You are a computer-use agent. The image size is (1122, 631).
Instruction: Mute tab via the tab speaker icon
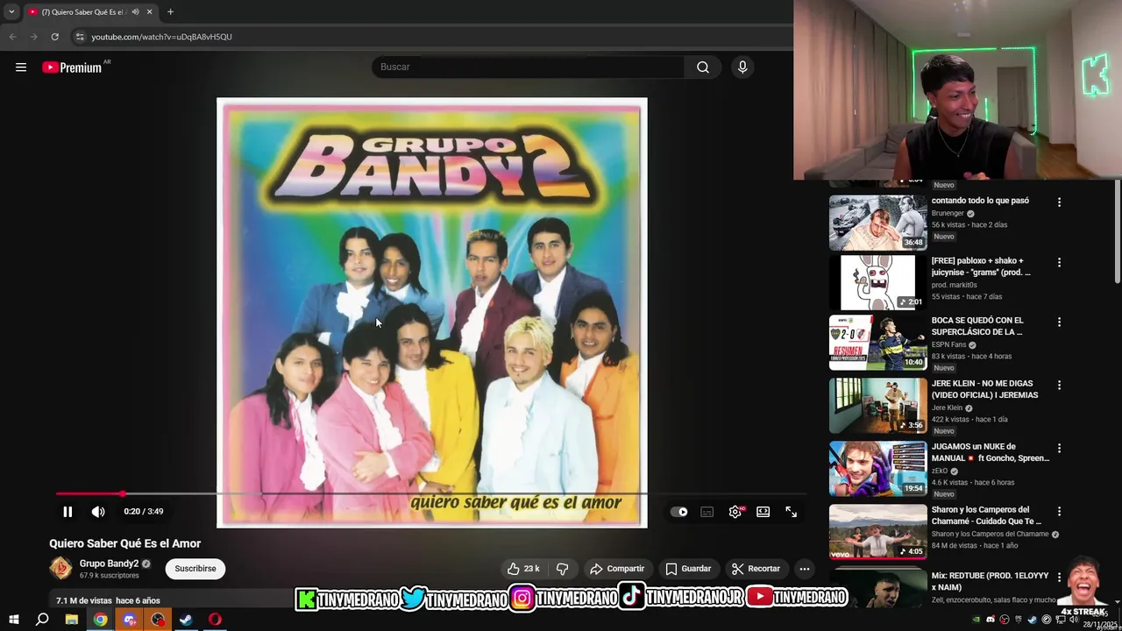135,12
